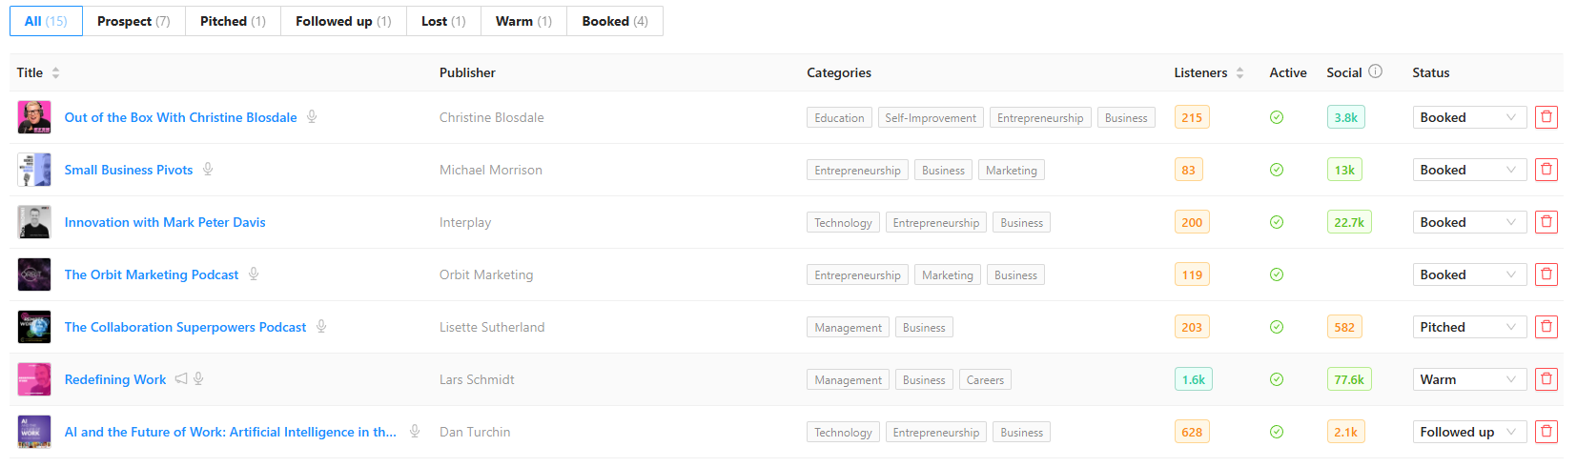Click the microphone icon beside Christine Blosdale podcast
The width and height of the screenshot is (1577, 467).
click(x=312, y=117)
